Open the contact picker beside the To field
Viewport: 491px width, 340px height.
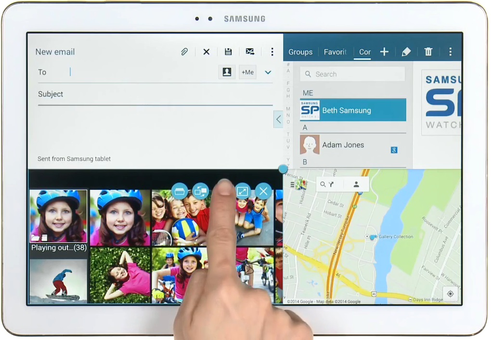click(x=227, y=72)
